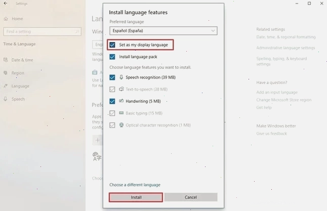Click the Speech microphone sidebar icon

(x=6, y=99)
